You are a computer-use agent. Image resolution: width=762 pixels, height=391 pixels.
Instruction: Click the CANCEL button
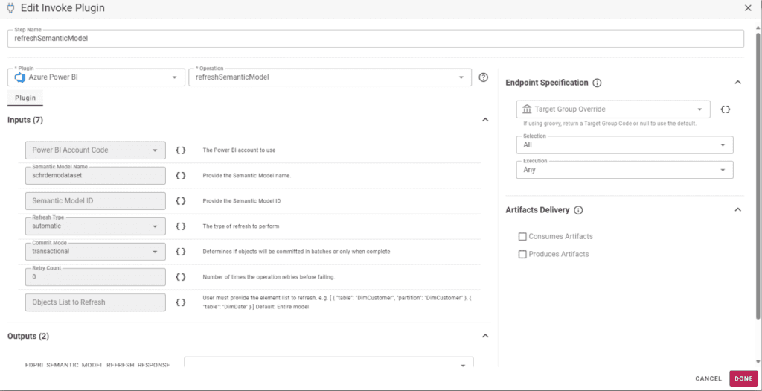708,378
